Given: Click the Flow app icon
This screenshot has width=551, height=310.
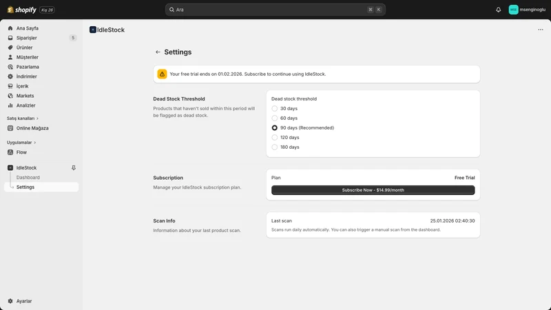Looking at the screenshot, I should pyautogui.click(x=10, y=152).
